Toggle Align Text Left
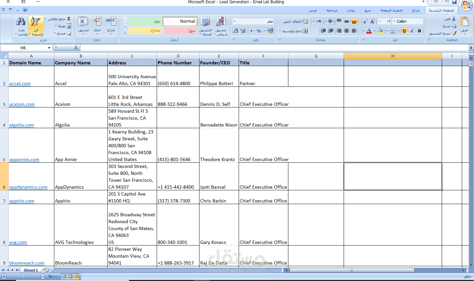The height and width of the screenshot is (281, 474). point(354,31)
